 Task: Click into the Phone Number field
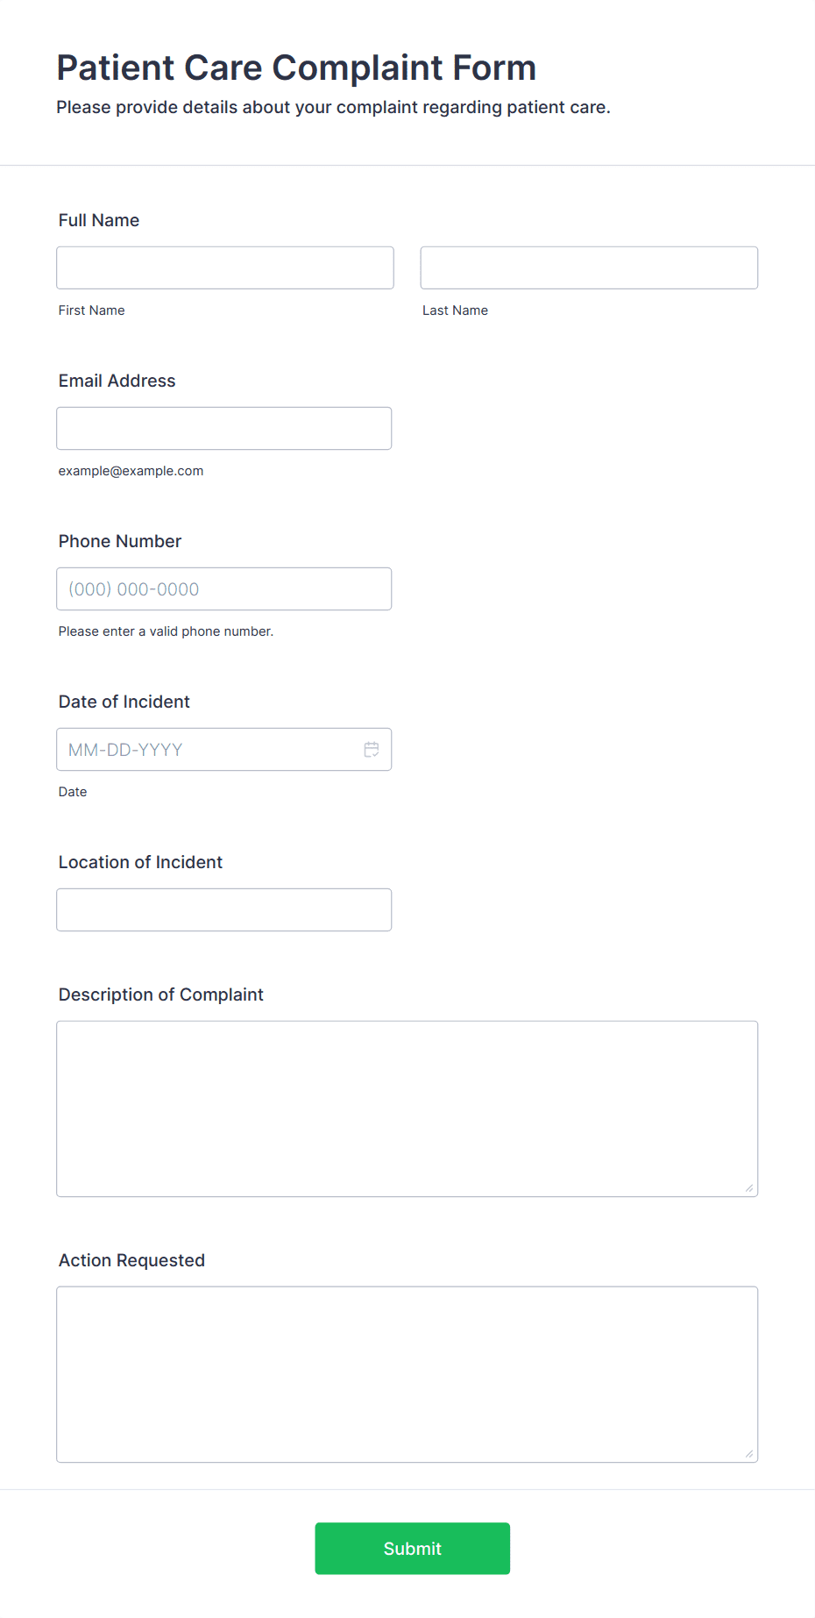[x=224, y=588]
